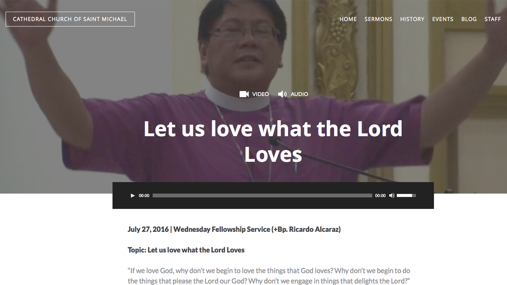The height and width of the screenshot is (285, 507).
Task: Switch to the VIDEO version
Action: pyautogui.click(x=261, y=94)
